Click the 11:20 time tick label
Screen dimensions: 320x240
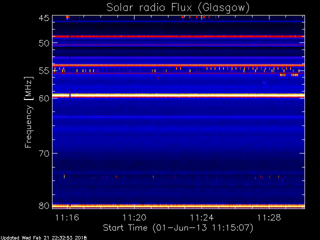point(134,217)
